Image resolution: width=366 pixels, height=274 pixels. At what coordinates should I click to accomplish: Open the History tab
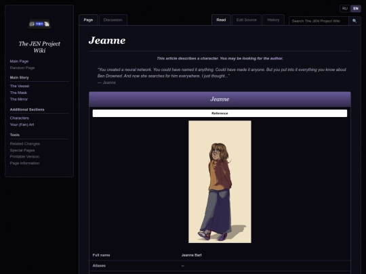pos(273,20)
